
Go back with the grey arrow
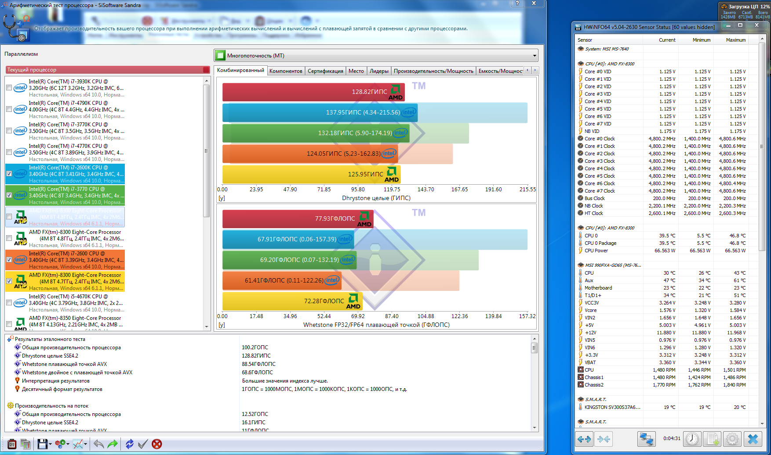99,444
